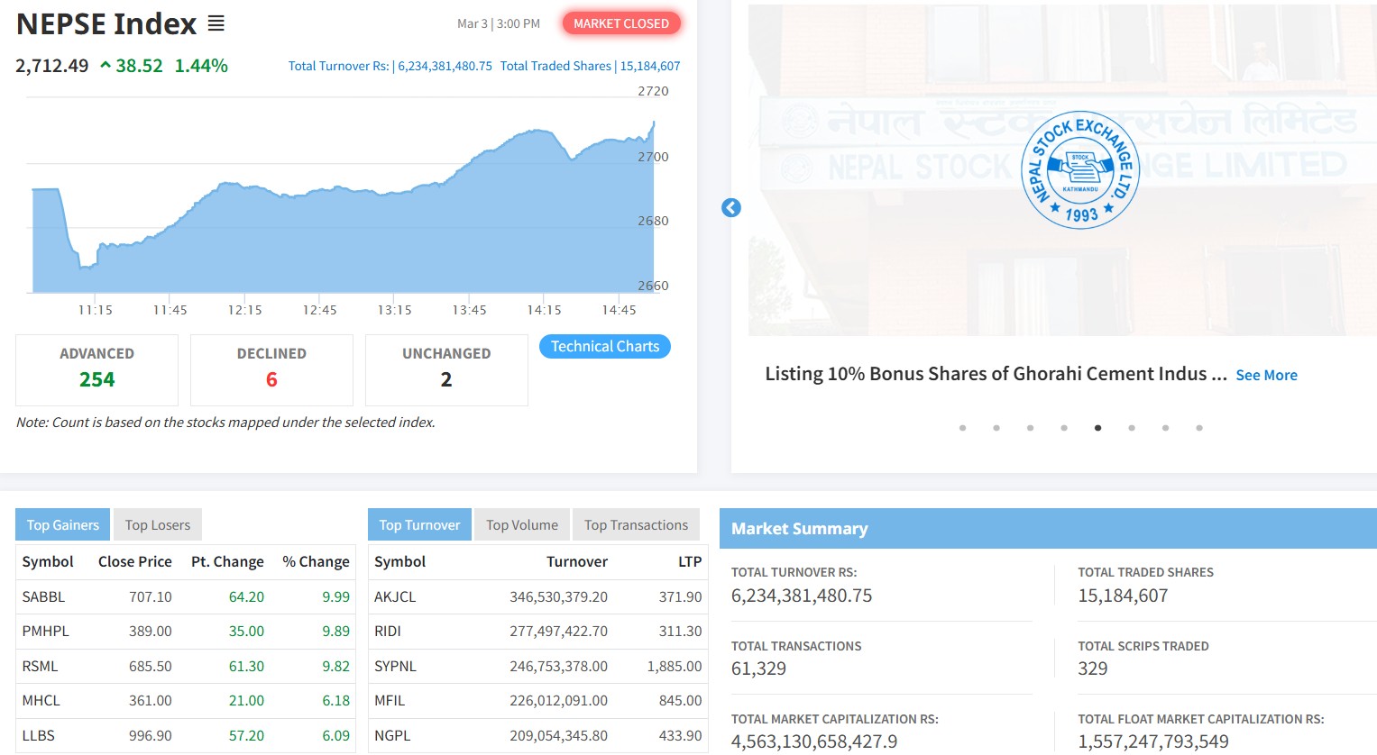Select the Top Gainers tab
Viewport: 1377px width, 755px height.
coord(63,525)
